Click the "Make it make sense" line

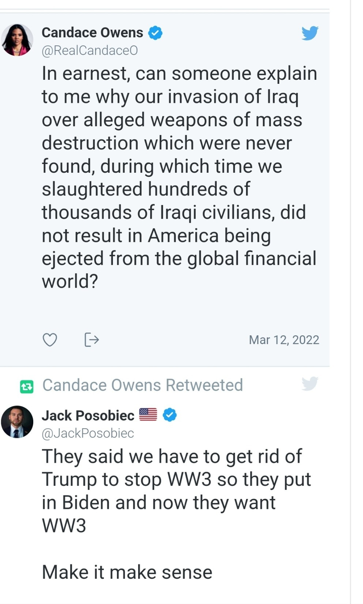(x=127, y=572)
